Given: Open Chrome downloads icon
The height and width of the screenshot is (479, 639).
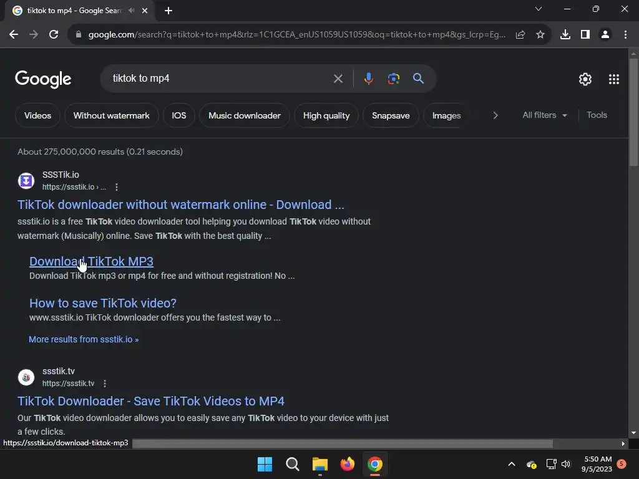Looking at the screenshot, I should (x=565, y=35).
